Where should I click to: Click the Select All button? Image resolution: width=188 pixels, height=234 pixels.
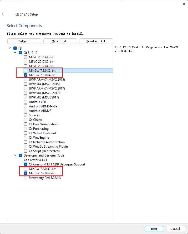coord(60,41)
